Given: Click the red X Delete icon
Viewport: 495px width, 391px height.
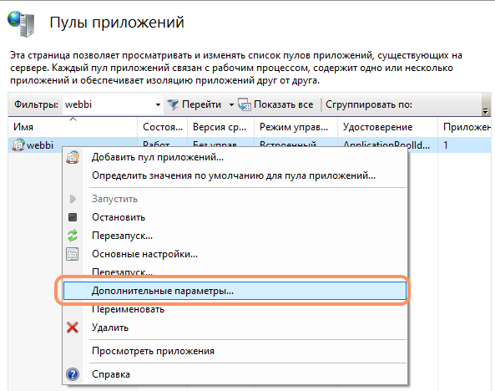Looking at the screenshot, I should (73, 328).
